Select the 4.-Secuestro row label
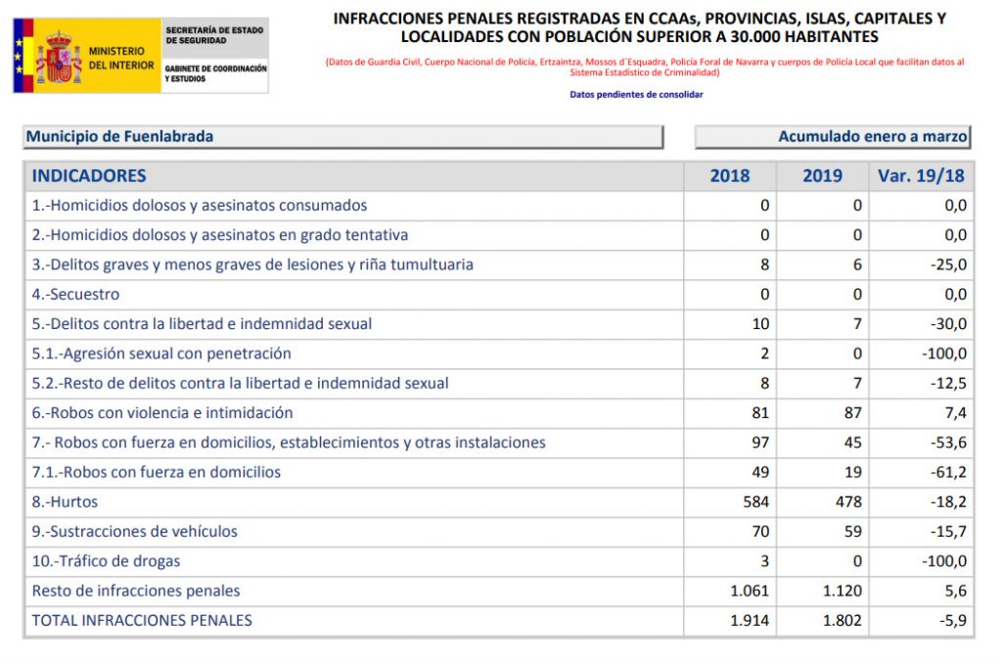 (75, 294)
